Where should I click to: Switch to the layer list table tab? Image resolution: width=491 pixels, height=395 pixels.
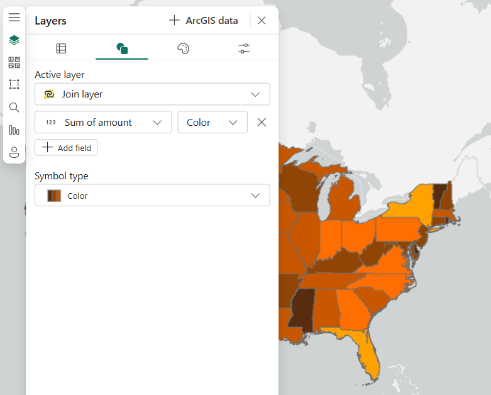pyautogui.click(x=61, y=48)
